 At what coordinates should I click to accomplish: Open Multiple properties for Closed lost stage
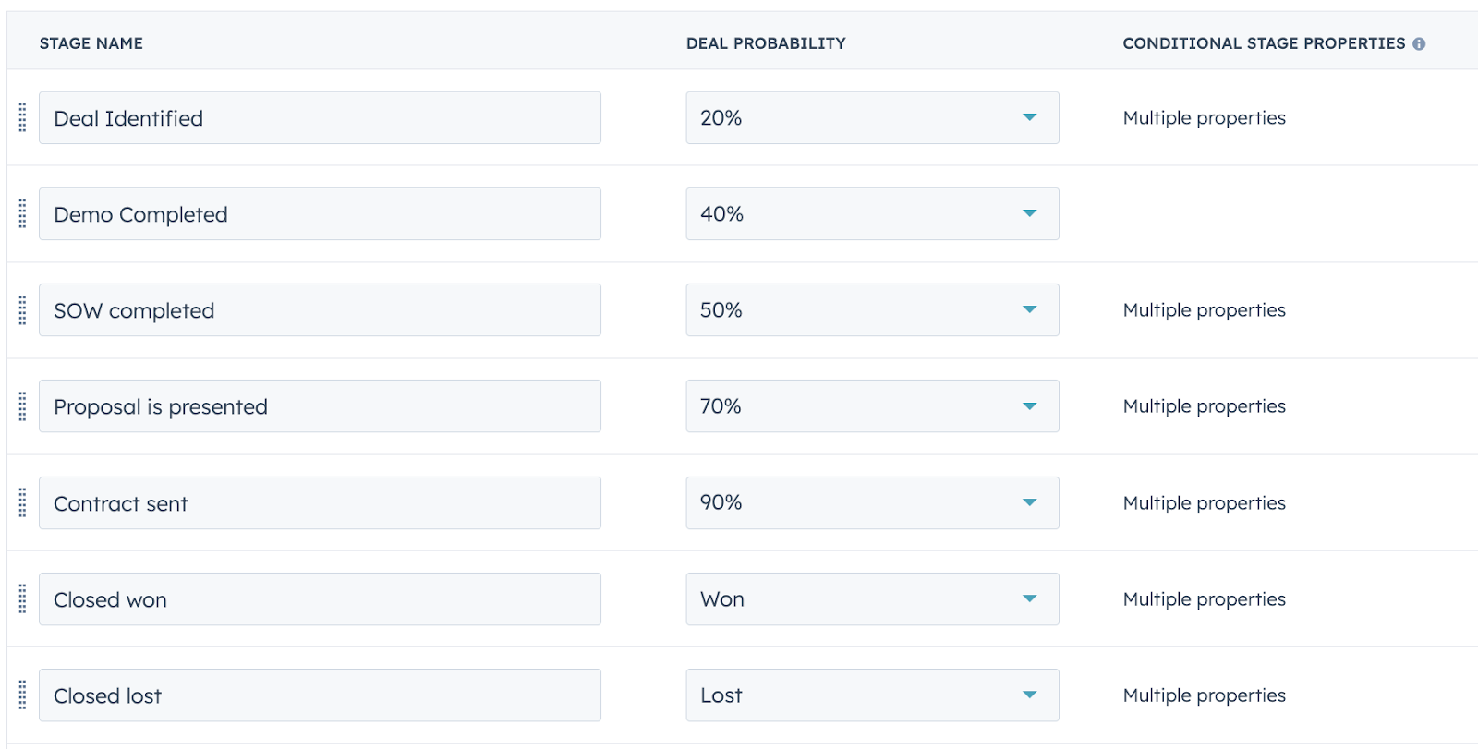pyautogui.click(x=1204, y=695)
